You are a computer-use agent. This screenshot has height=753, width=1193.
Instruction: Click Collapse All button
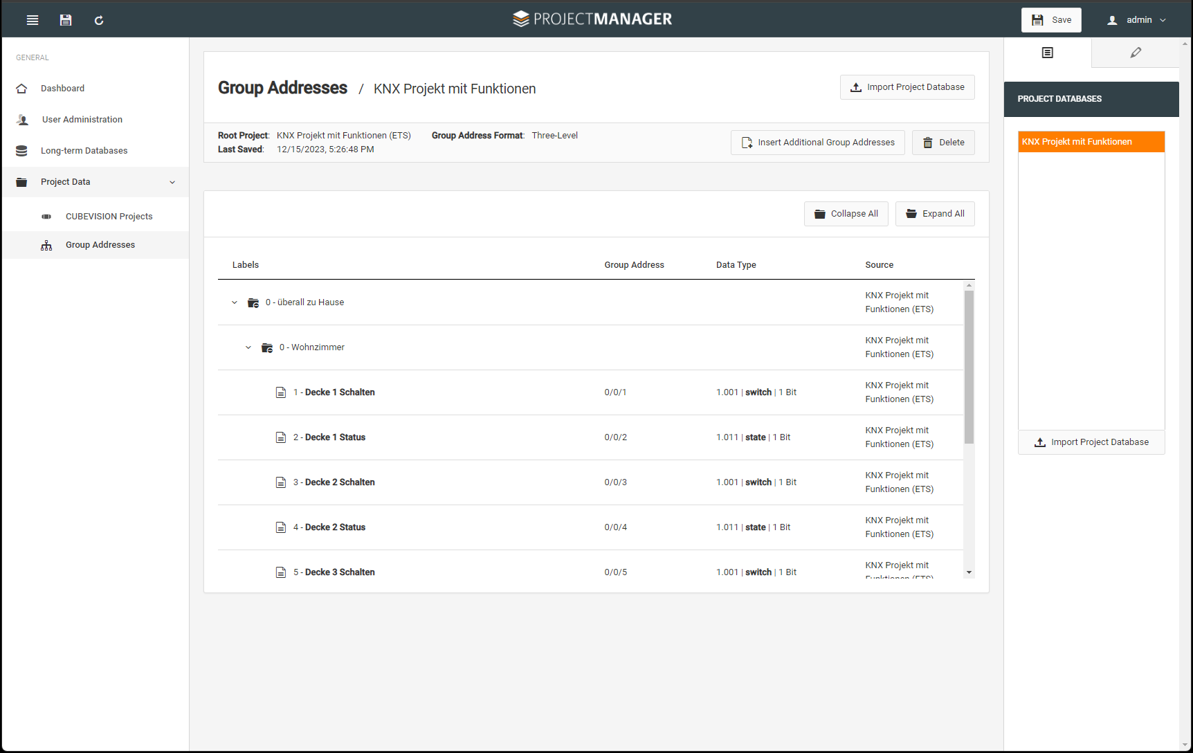846,214
